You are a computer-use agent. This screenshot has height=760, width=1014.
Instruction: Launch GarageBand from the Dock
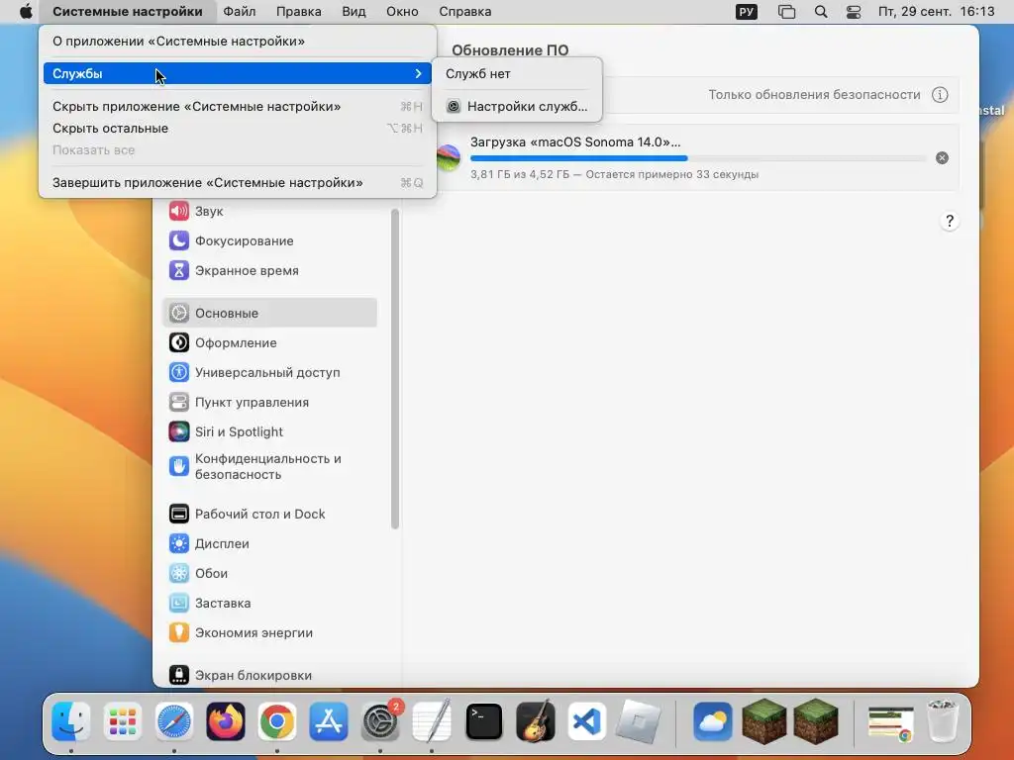(x=536, y=721)
